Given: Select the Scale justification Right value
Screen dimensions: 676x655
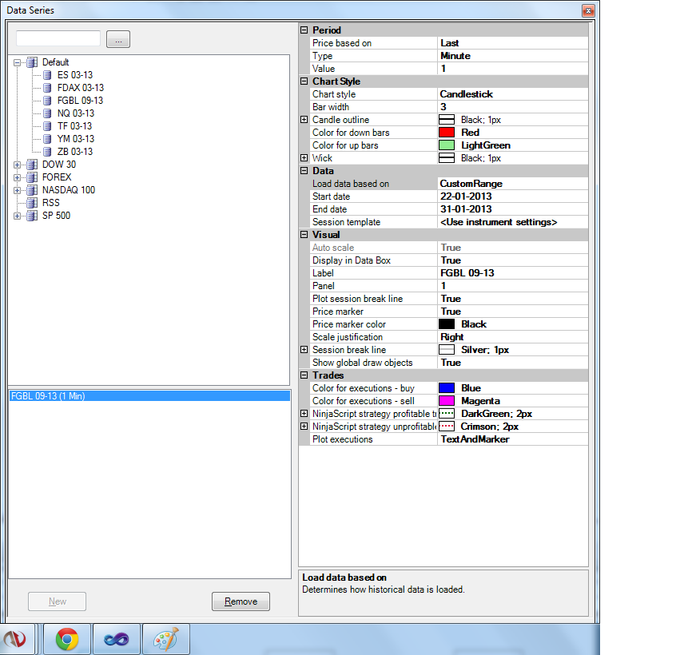Looking at the screenshot, I should 513,337.
